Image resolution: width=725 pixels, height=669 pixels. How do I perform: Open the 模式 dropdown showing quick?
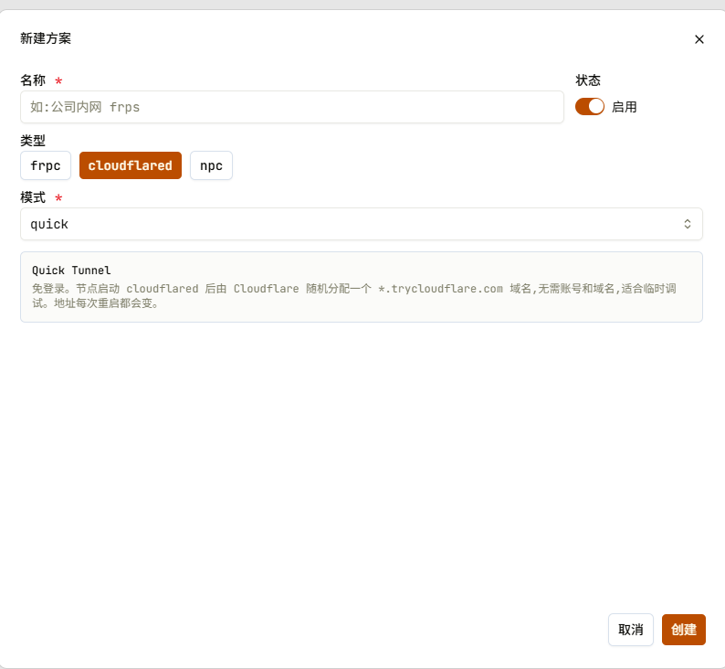[361, 224]
